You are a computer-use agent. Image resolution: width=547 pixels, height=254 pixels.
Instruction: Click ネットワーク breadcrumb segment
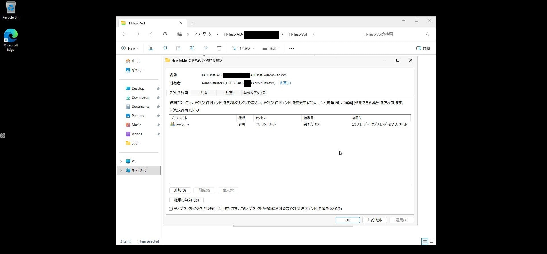[203, 34]
